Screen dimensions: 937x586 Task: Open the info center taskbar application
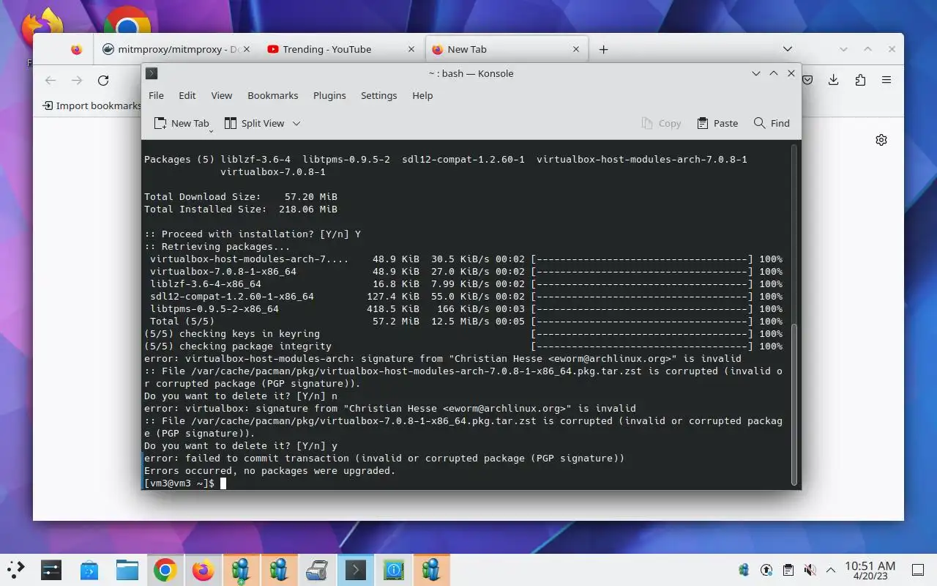(393, 569)
